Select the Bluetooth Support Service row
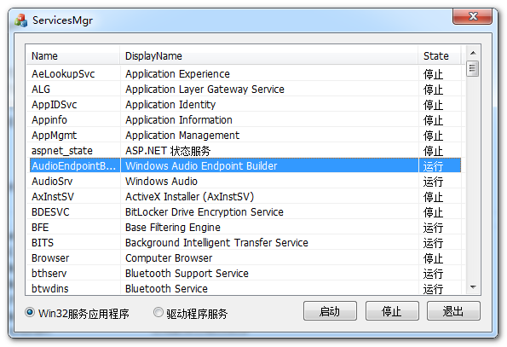507x347 pixels. 245,274
